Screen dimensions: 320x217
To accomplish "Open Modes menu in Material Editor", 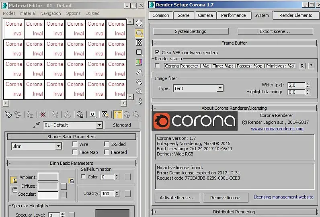I will (9, 13).
